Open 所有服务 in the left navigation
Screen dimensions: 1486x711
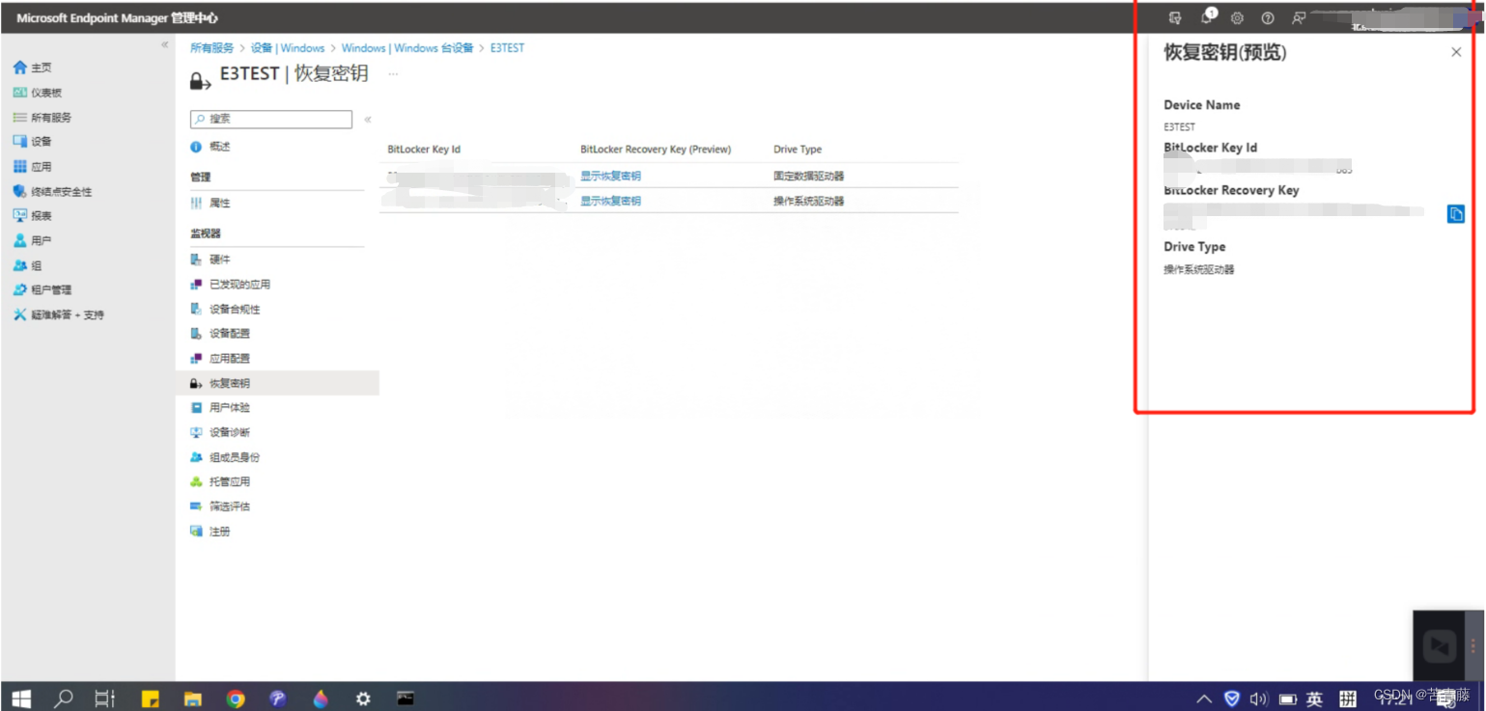[x=42, y=118]
